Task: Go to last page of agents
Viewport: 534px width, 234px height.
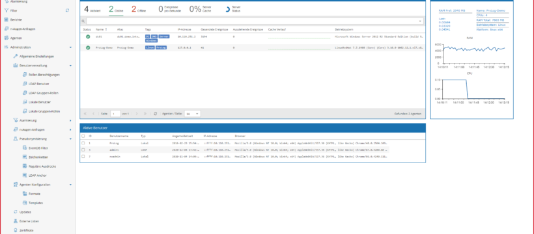Action: tap(145, 114)
